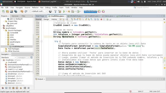Collapse the try block at line 166
Image resolution: width=166 pixels, height=93 pixels.
(41, 41)
